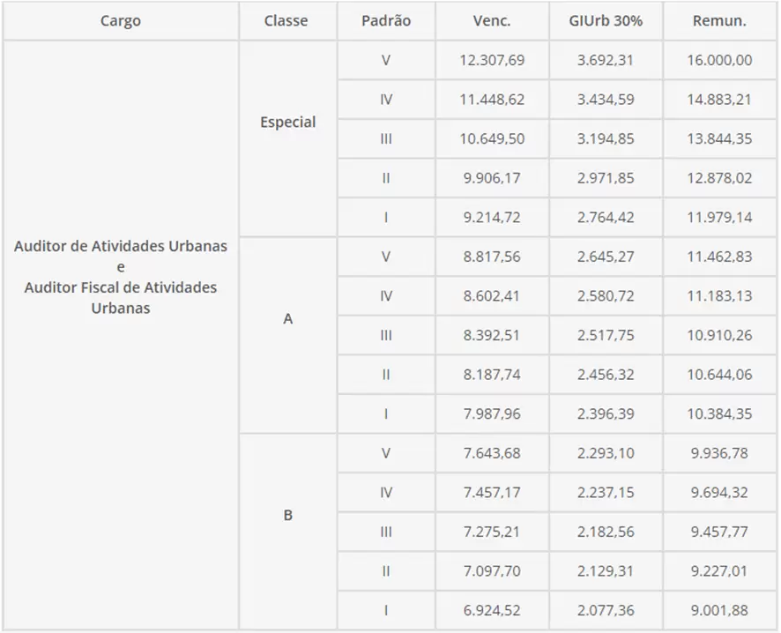Click the class A cell

click(x=287, y=319)
